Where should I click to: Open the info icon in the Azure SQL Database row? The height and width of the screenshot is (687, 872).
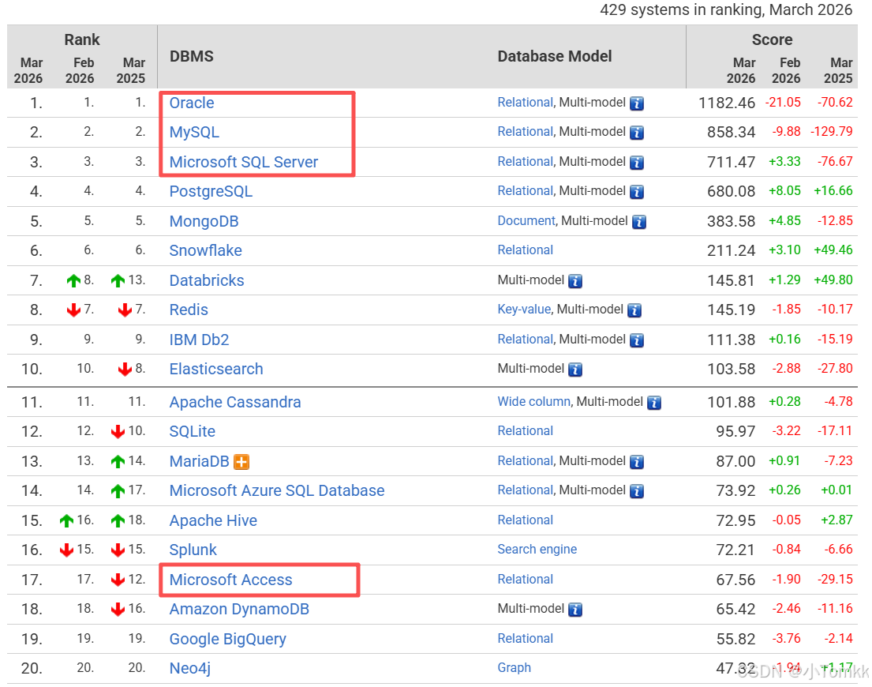coord(637,491)
